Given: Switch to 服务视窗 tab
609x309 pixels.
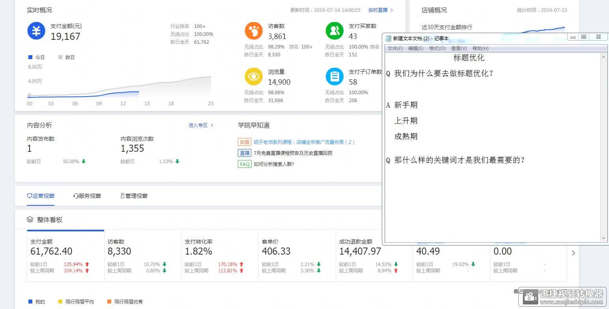Looking at the screenshot, I should coord(87,196).
